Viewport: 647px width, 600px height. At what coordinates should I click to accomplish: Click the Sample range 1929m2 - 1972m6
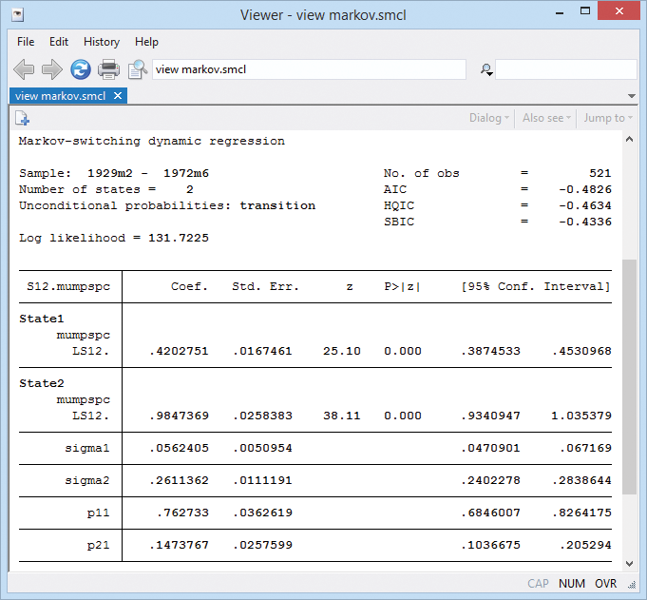point(148,173)
